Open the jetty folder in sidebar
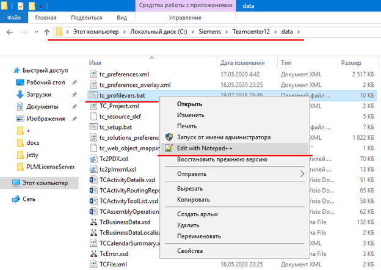This screenshot has height=270, width=381. (32, 155)
